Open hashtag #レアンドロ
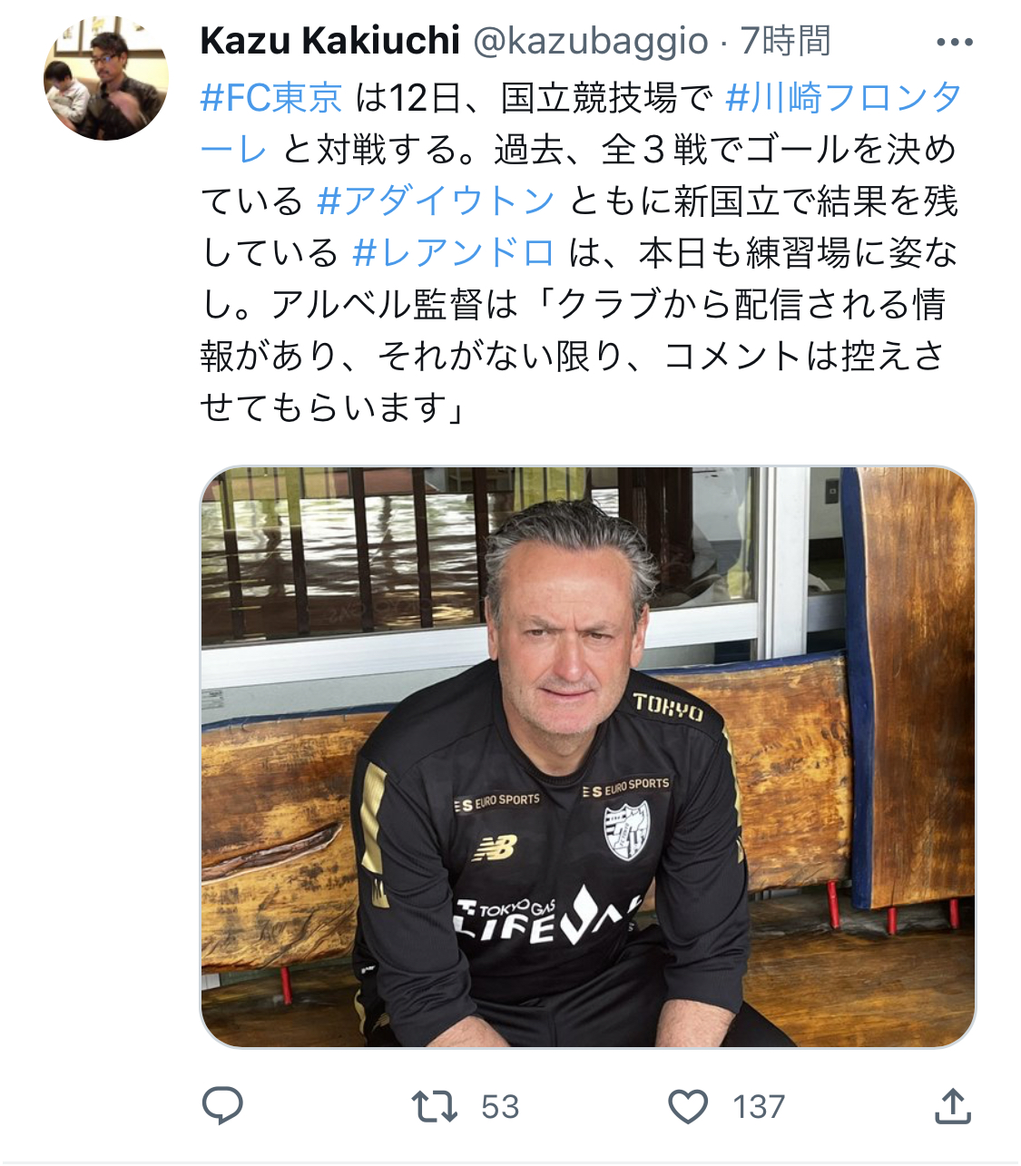The width and height of the screenshot is (1021, 1166). [453, 252]
